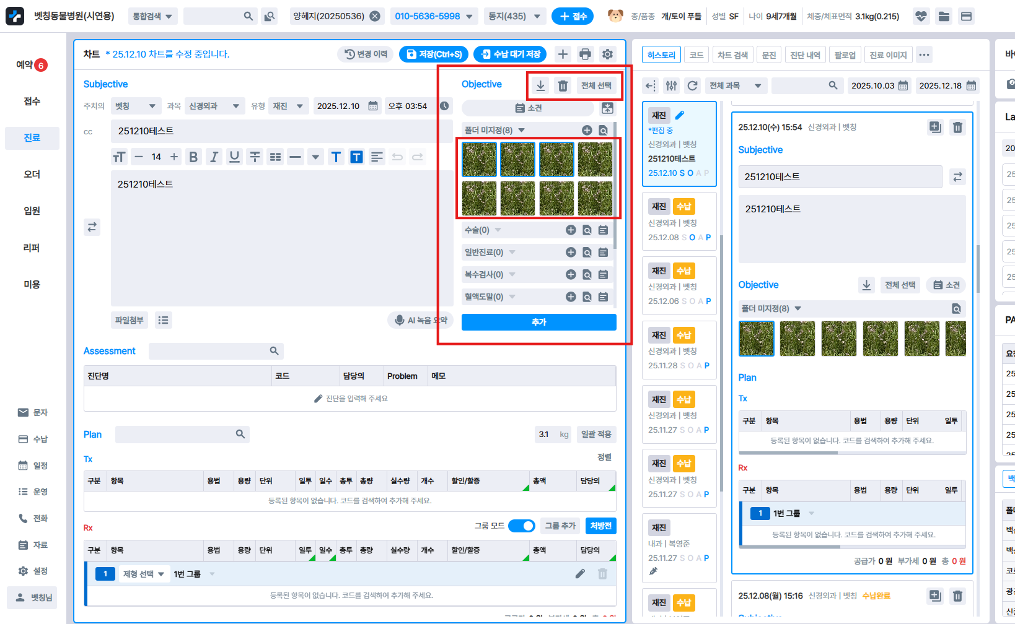Download Objective images with the download icon

tap(540, 85)
